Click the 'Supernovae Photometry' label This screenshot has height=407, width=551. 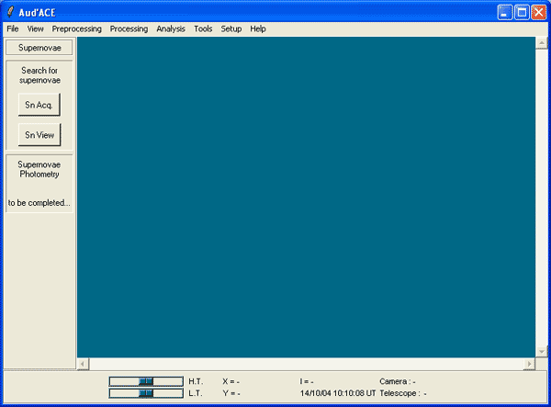click(x=39, y=169)
